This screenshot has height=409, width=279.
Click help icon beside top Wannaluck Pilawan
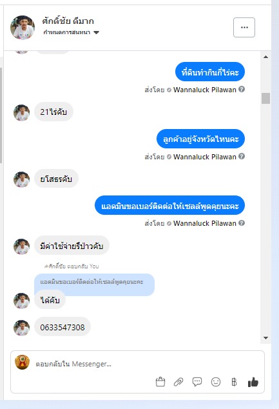point(242,90)
